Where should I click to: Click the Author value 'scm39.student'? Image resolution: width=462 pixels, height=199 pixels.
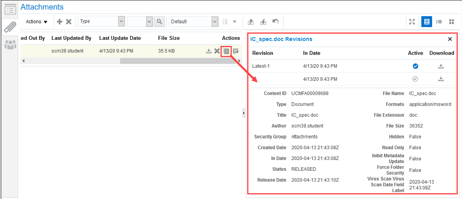[x=307, y=126]
